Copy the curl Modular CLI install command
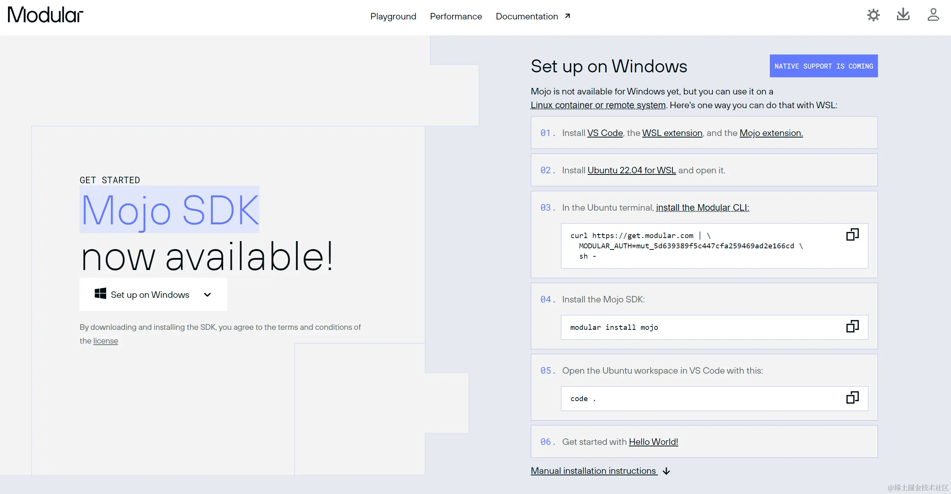 [852, 235]
